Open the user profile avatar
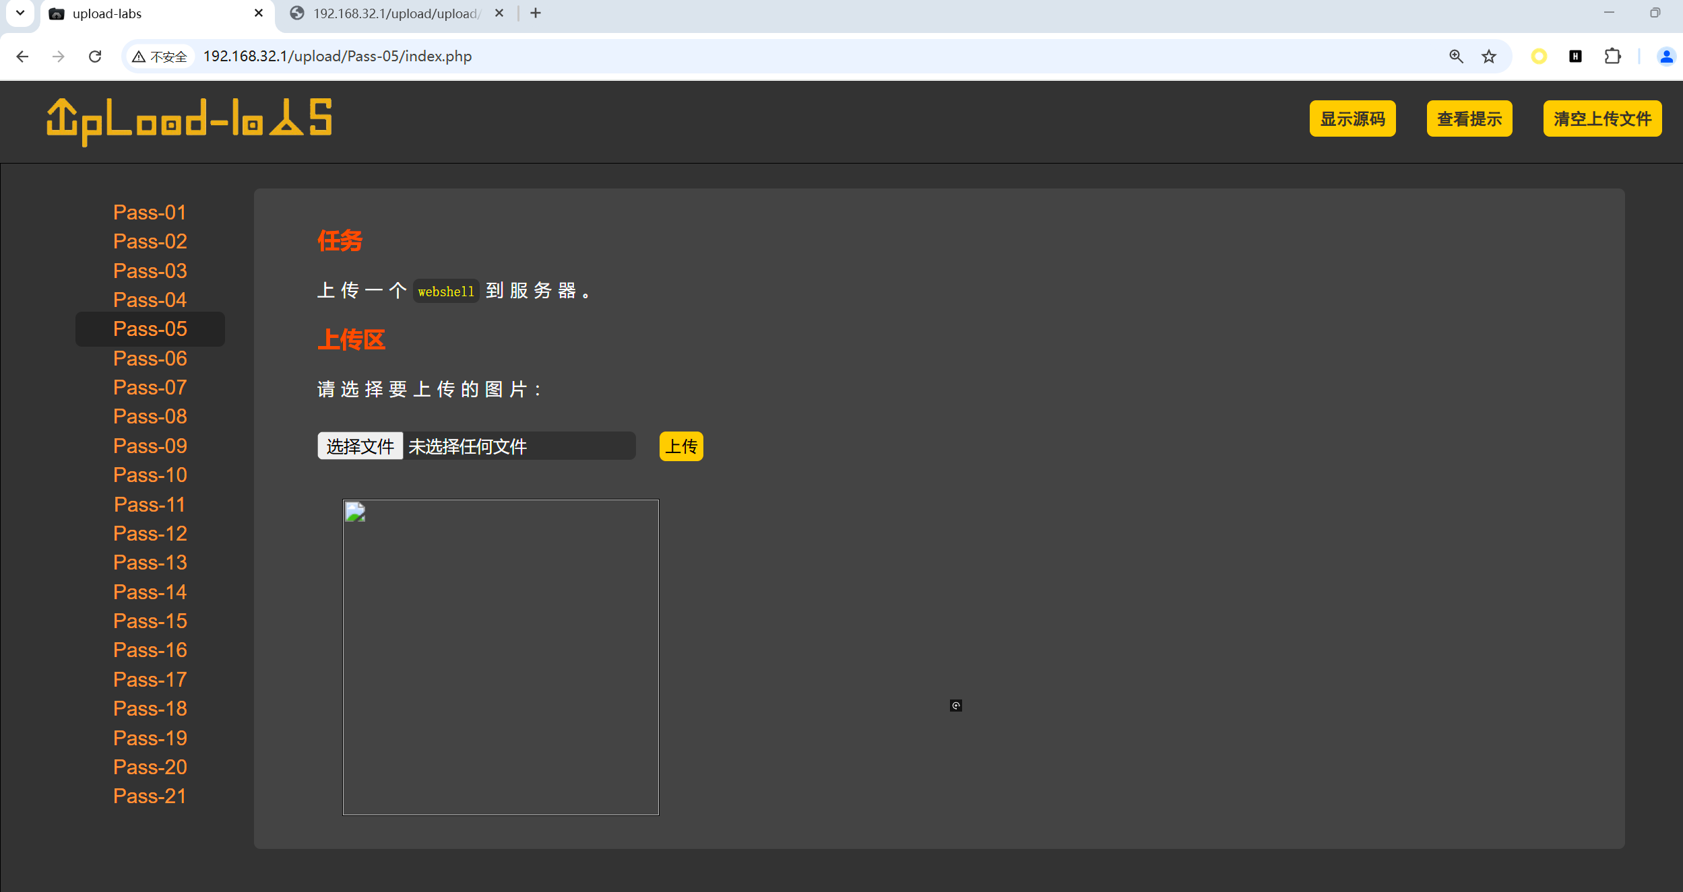 1665,57
